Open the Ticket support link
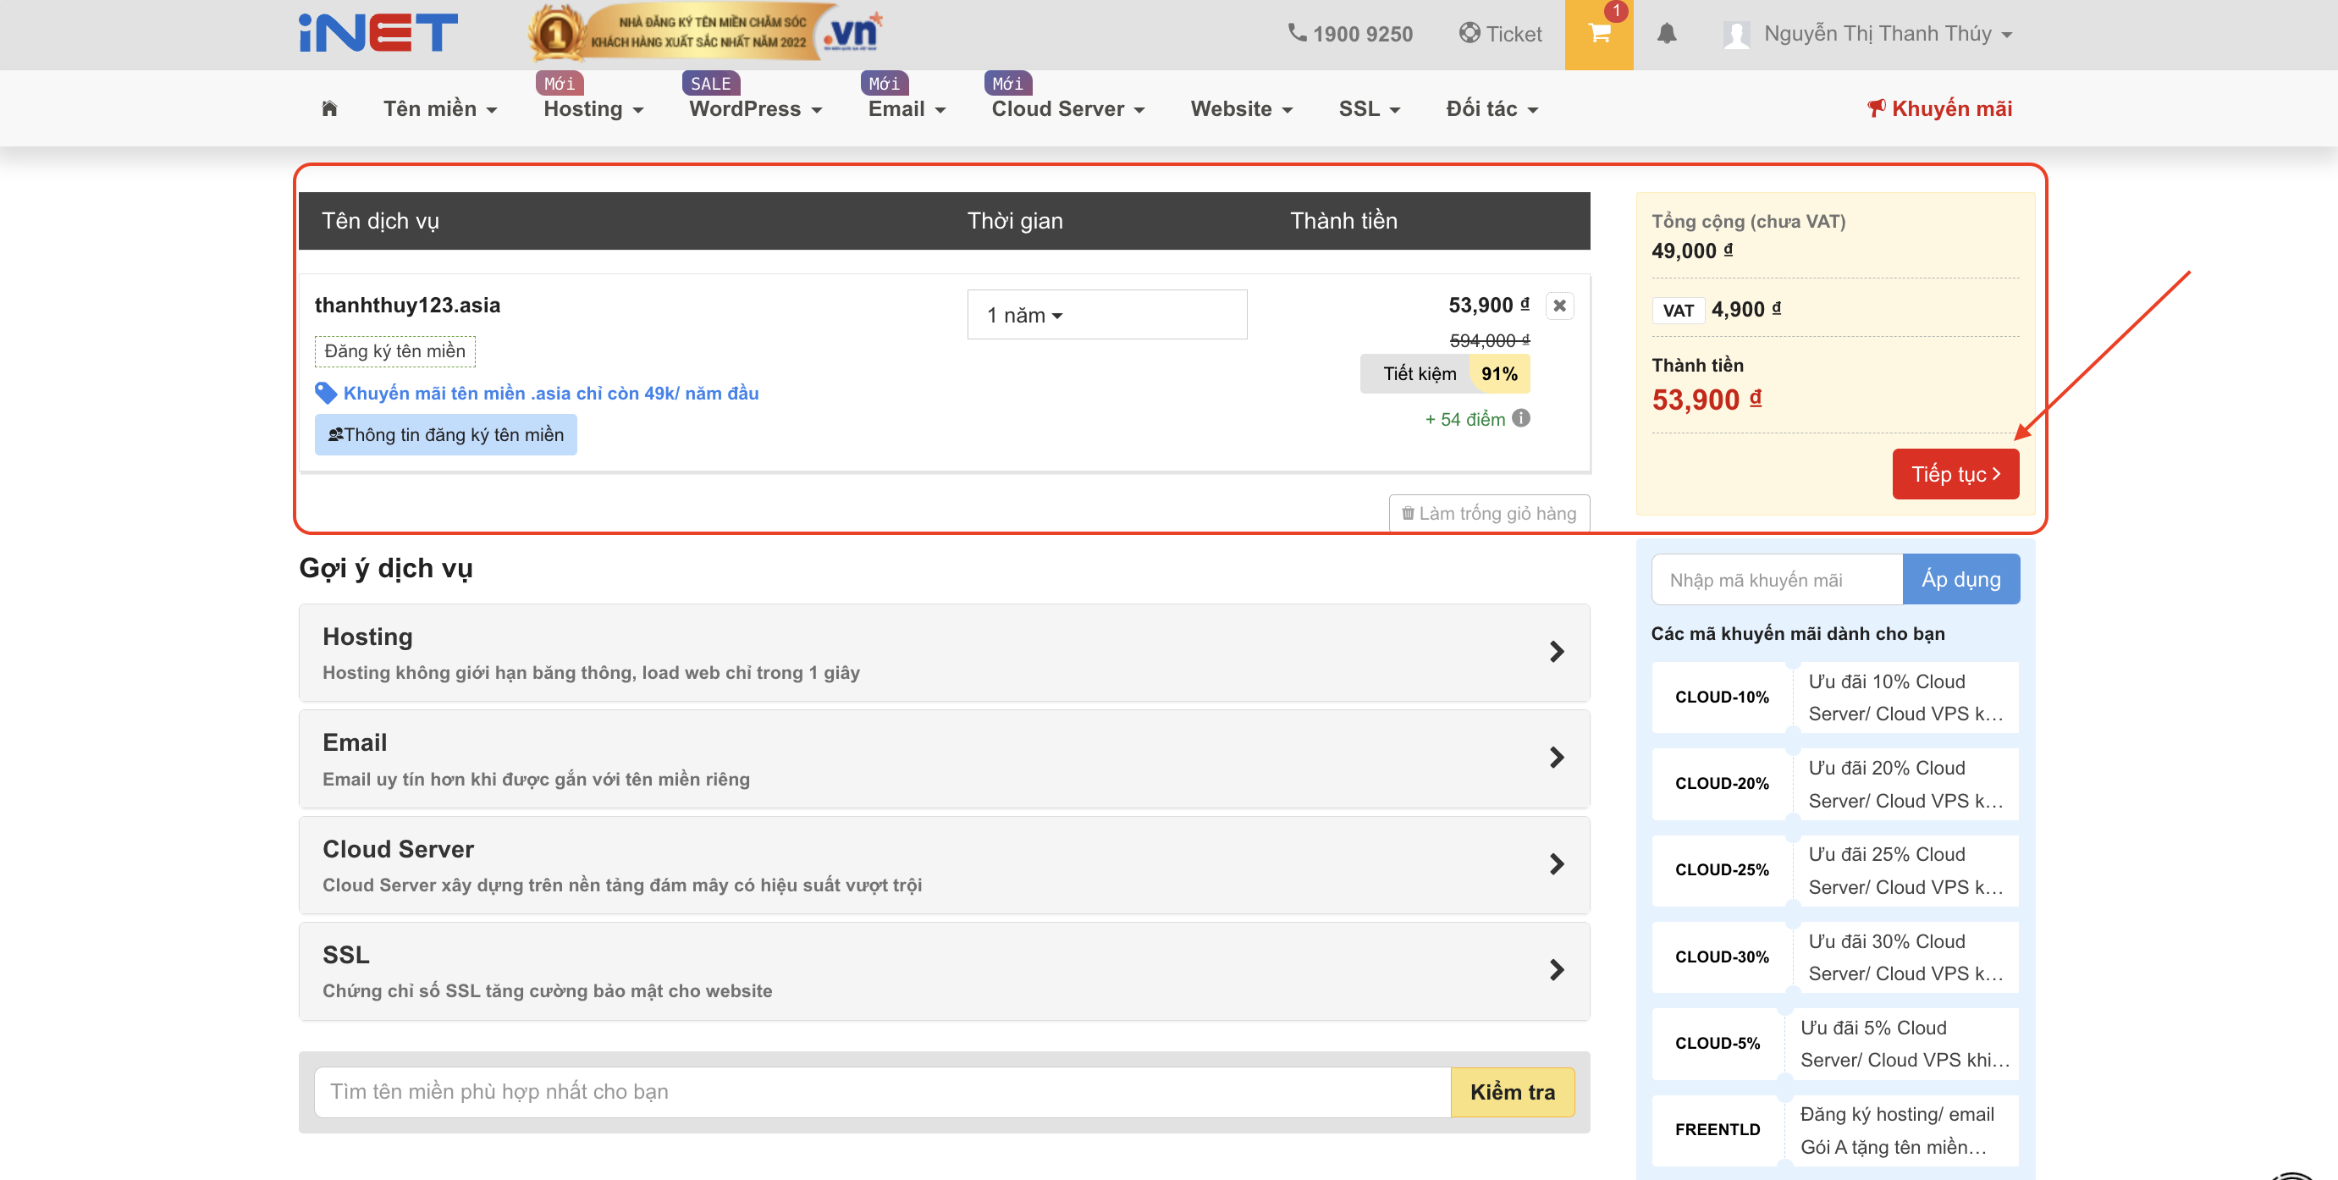The image size is (2338, 1180). point(1500,35)
